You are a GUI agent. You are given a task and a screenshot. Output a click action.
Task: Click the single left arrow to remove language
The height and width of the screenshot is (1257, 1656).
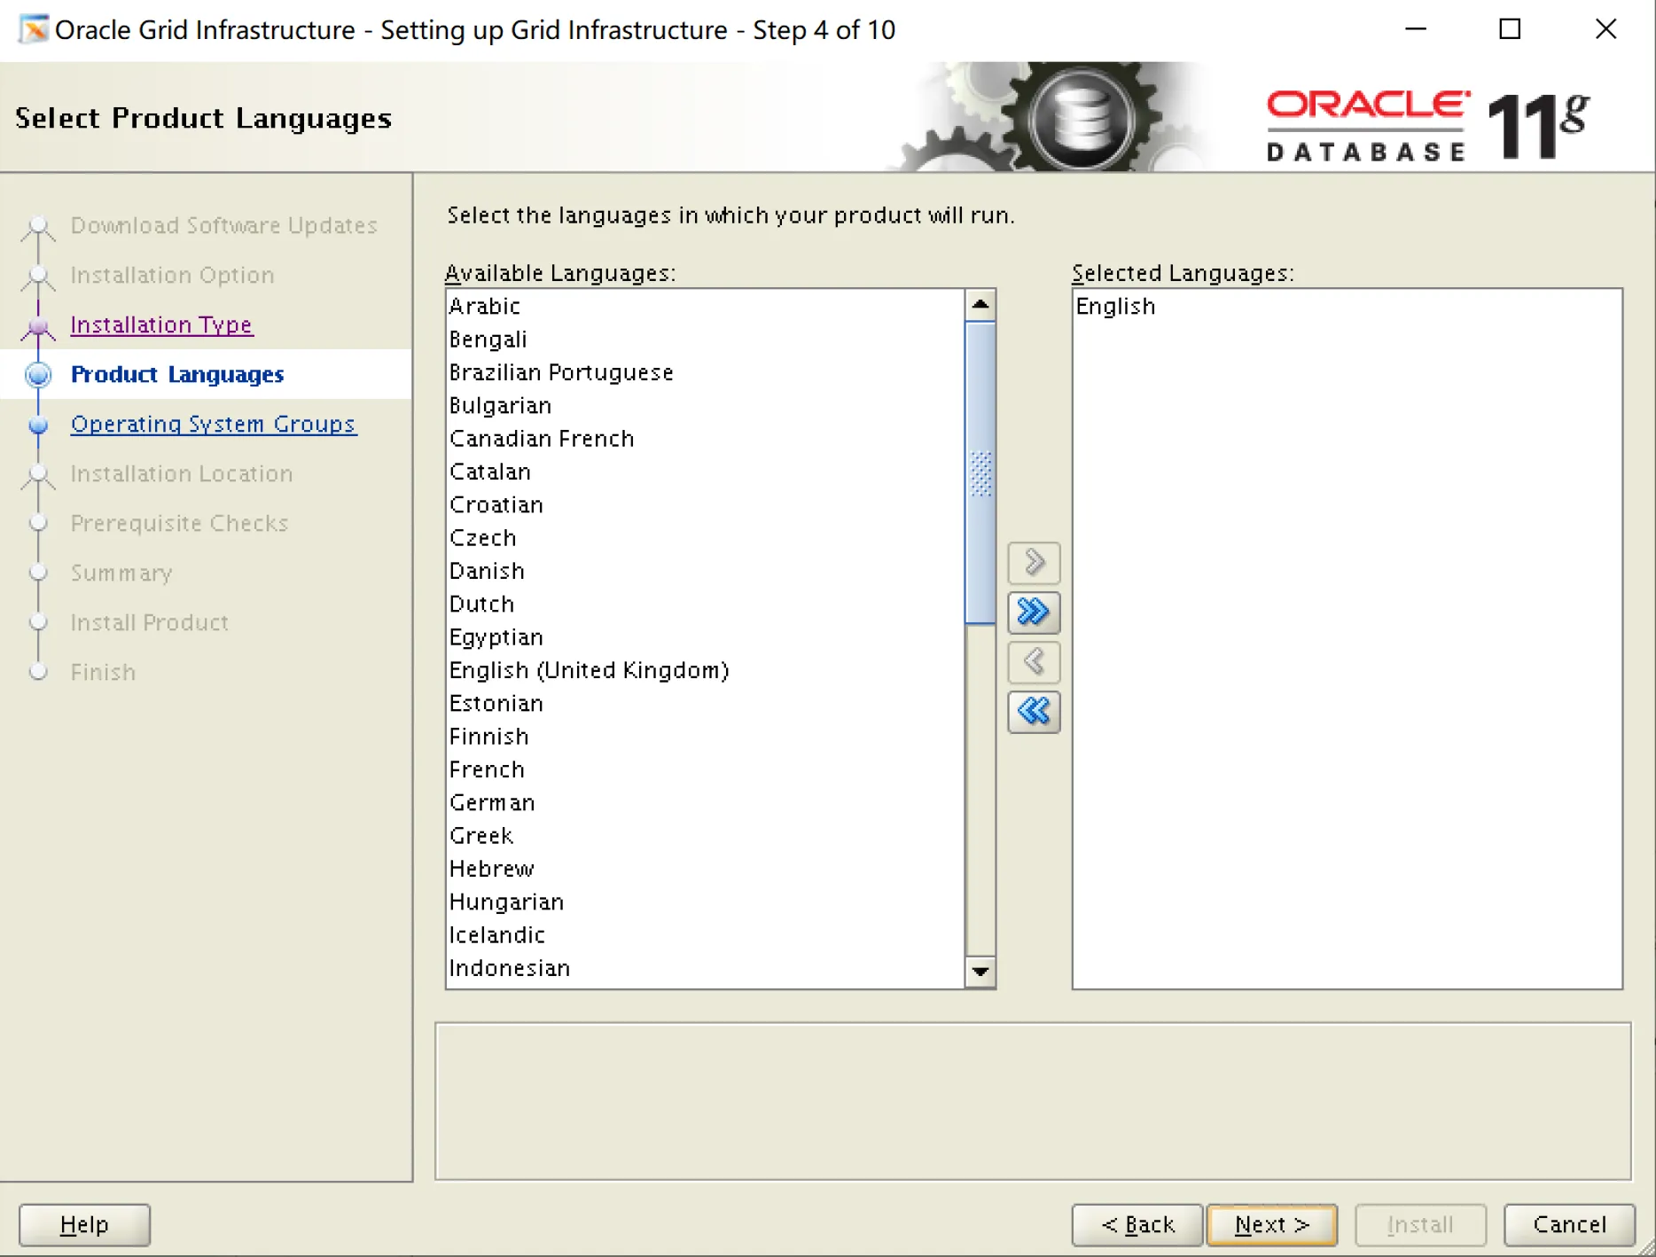coord(1032,662)
